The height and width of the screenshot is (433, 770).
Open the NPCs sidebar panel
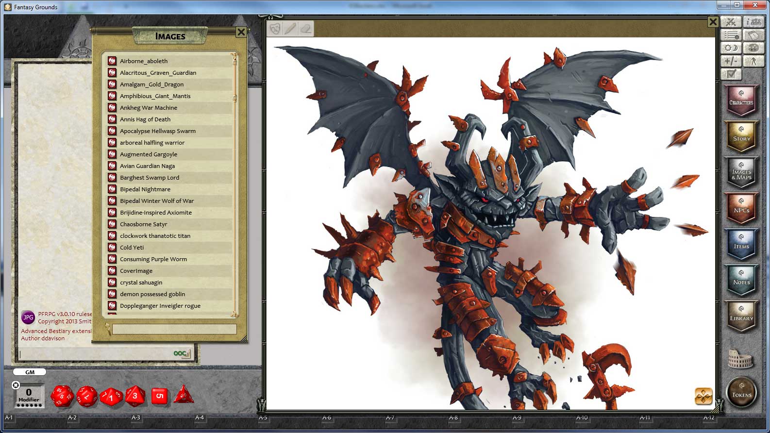[741, 209]
